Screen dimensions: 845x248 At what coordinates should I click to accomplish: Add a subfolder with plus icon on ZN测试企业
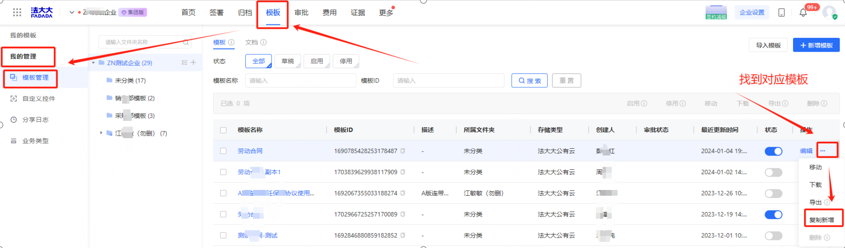[x=193, y=63]
